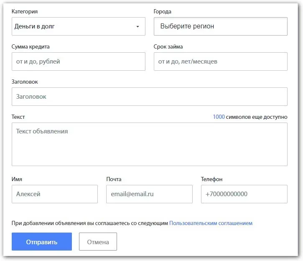
Task: Click the 1000 characters remaining counter
Action: [x=219, y=117]
